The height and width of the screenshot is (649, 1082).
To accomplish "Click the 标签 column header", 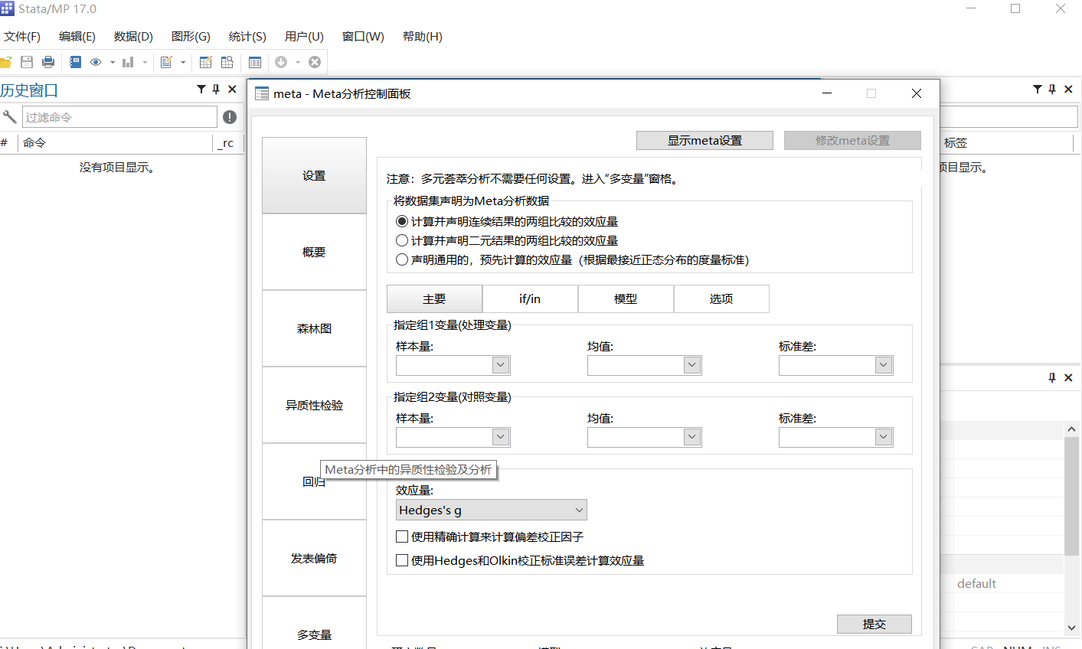I will (956, 142).
